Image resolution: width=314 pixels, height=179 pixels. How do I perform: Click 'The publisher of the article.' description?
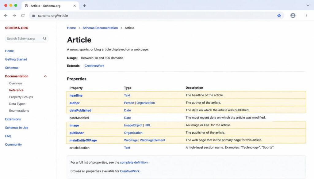pos(205,133)
